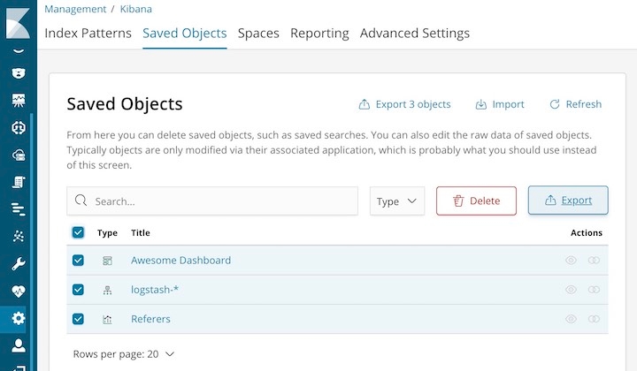Open Infrastructure cloud sidebar icon

[19, 155]
